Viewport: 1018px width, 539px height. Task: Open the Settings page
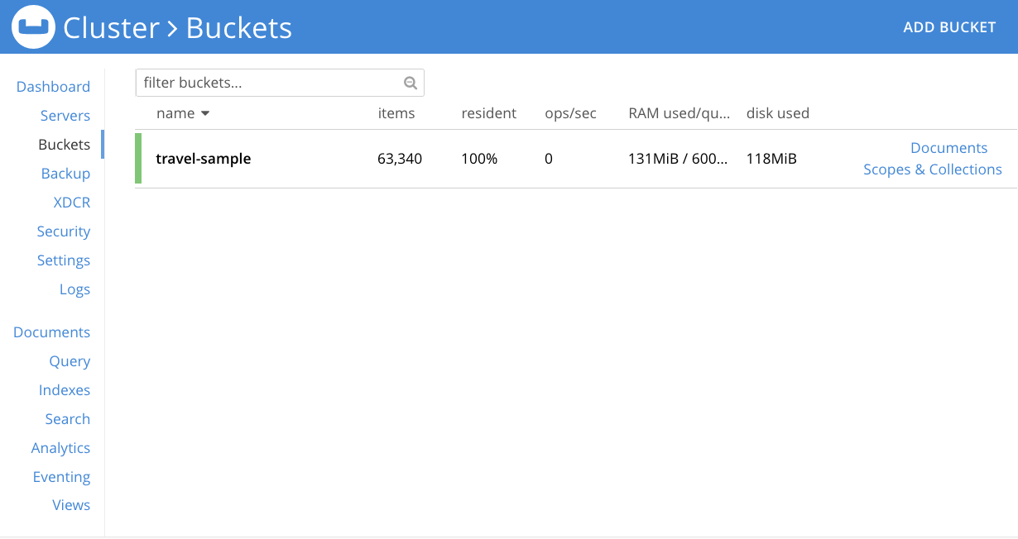coord(64,260)
